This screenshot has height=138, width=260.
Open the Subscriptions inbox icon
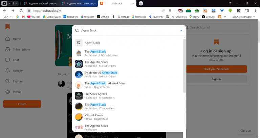pos(8,49)
